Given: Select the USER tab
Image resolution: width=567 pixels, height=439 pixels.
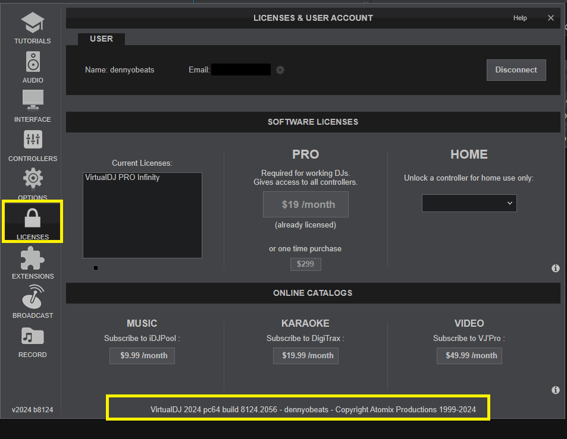Looking at the screenshot, I should pyautogui.click(x=102, y=39).
